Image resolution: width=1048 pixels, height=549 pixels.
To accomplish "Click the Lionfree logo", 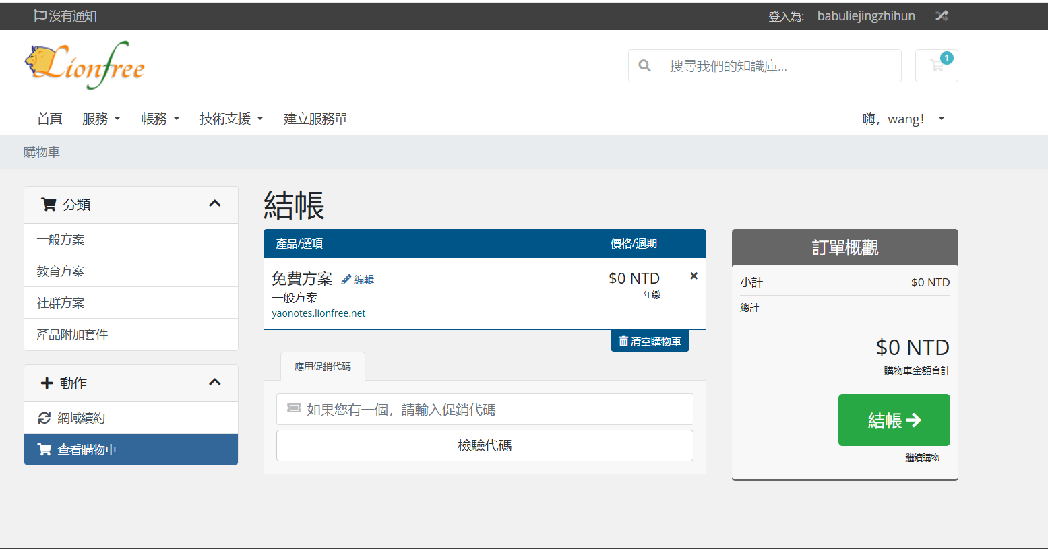I will pyautogui.click(x=85, y=65).
